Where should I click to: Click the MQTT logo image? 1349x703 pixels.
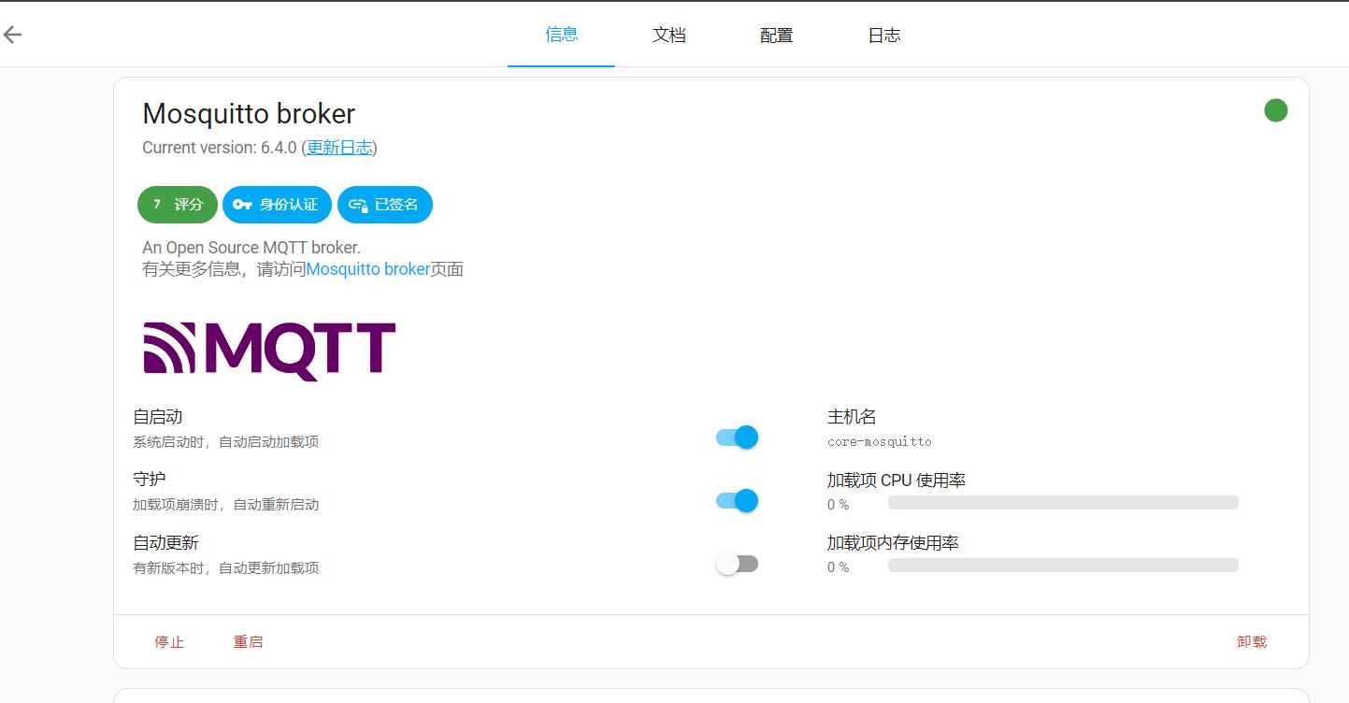pyautogui.click(x=269, y=351)
